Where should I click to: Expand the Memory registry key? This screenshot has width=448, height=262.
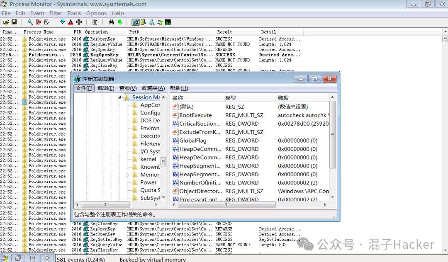coord(128,175)
